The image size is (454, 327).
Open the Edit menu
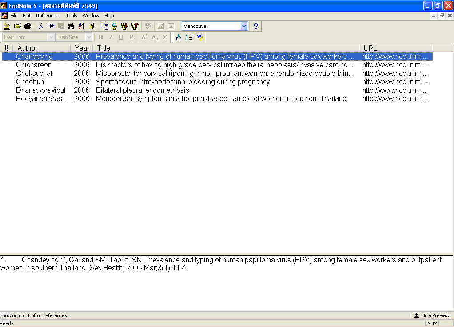coord(27,16)
